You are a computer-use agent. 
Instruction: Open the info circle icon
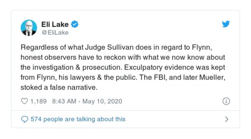(226, 101)
